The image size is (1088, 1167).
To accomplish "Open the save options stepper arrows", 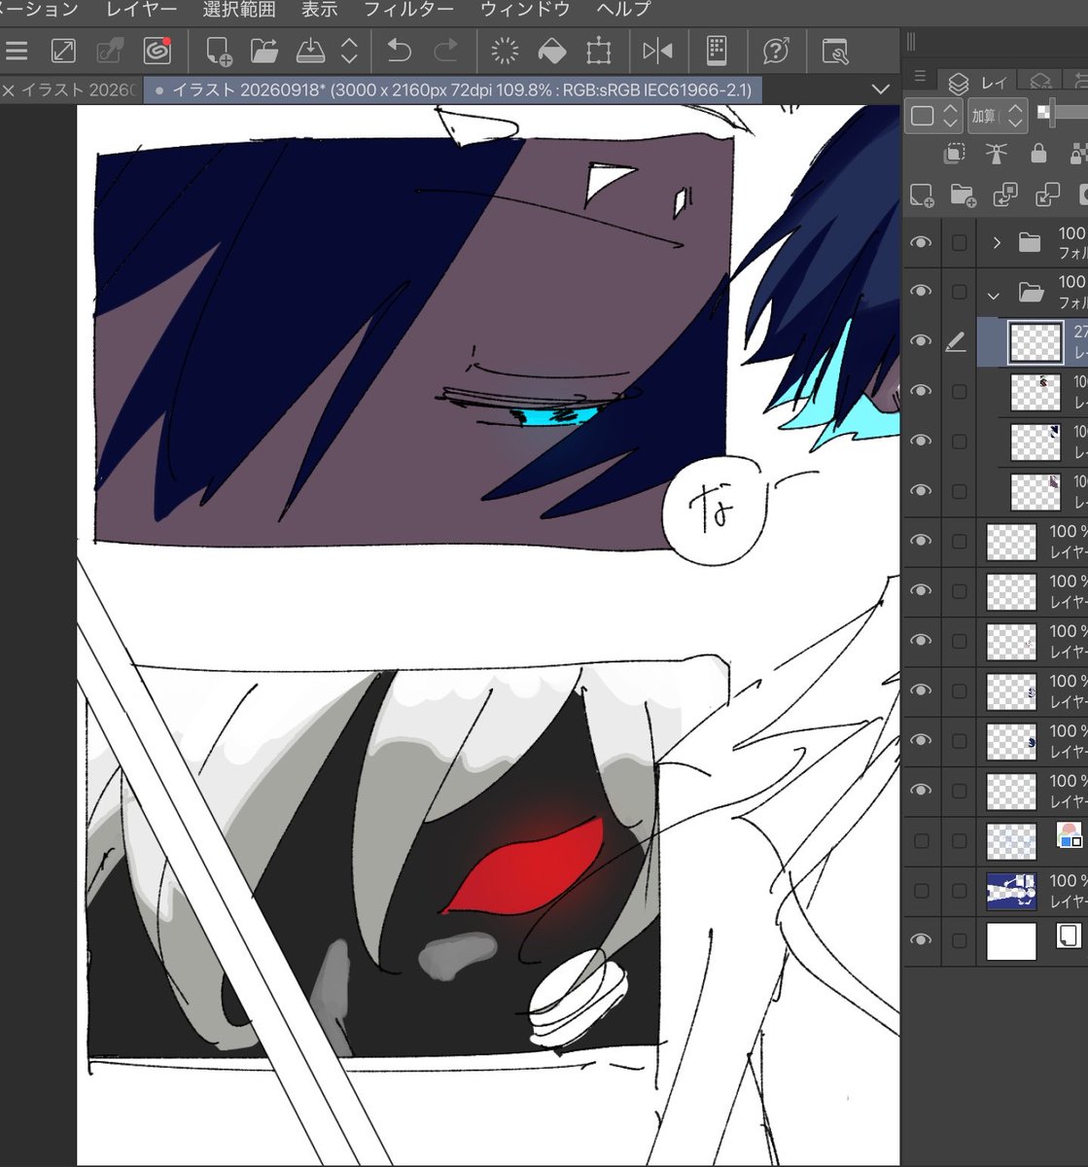I will click(349, 51).
